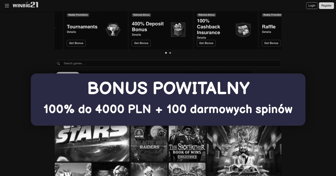Open The Slotfather Book of Wins thumbnail
Viewport: 336px width, 176px height.
point(187,144)
